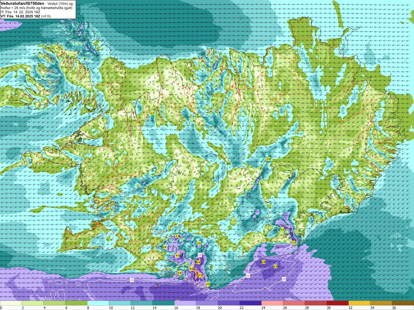Click the Vindur (10m) og header text
414x310 pixels.
60,4
